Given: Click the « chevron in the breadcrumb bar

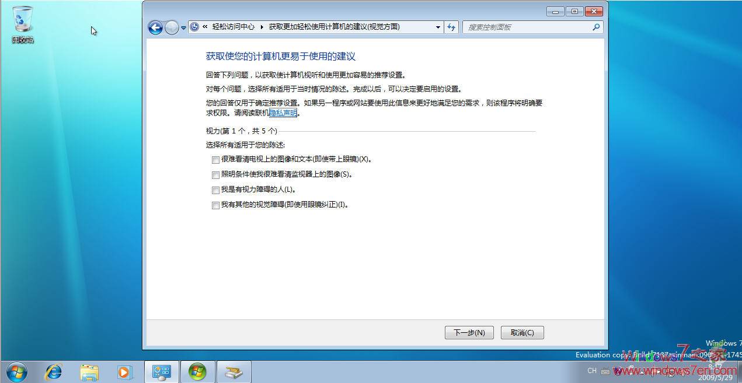Looking at the screenshot, I should coord(205,27).
